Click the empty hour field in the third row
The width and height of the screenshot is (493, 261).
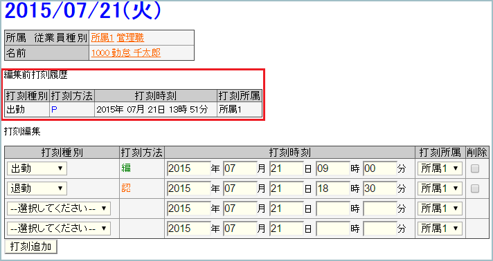[x=332, y=209]
